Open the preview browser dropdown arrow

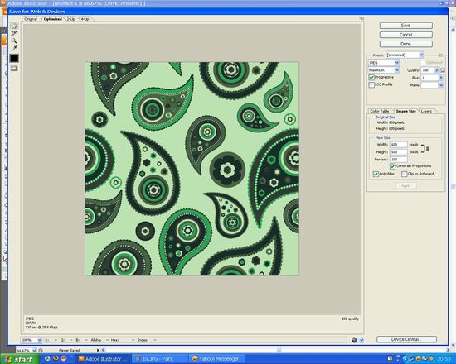click(x=361, y=340)
